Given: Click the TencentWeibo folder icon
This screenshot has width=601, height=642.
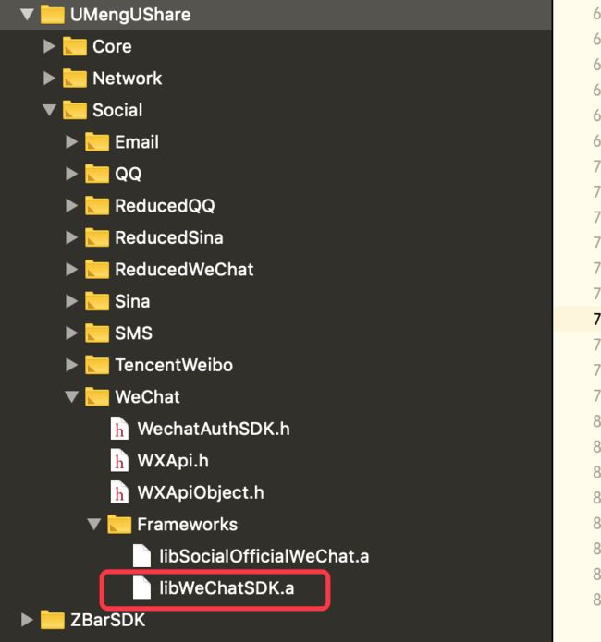Looking at the screenshot, I should (97, 364).
